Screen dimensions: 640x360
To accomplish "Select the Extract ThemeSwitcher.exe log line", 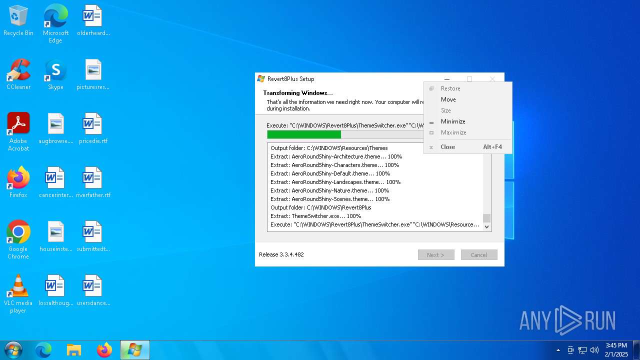I will (x=316, y=216).
